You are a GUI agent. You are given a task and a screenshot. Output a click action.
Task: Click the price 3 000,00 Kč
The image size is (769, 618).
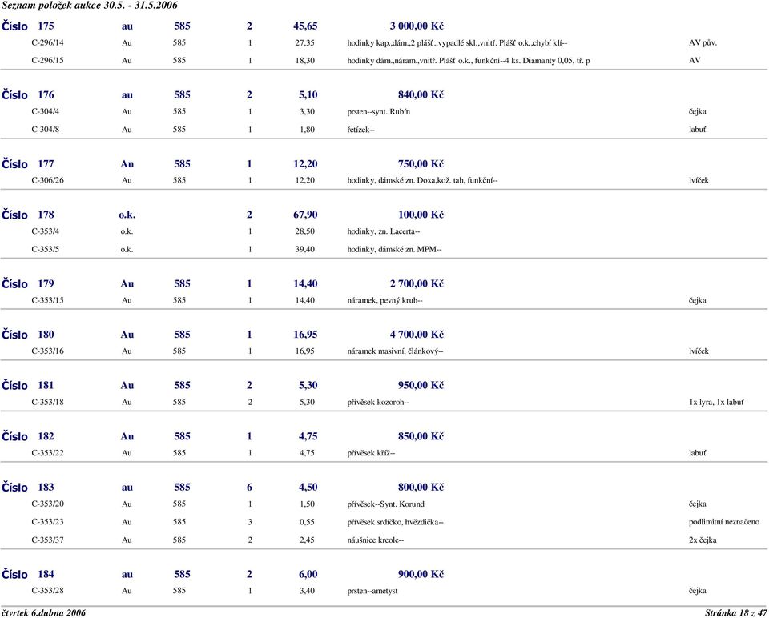click(417, 26)
